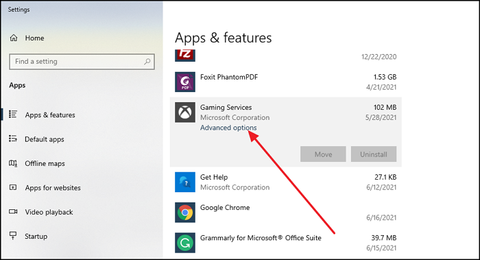This screenshot has height=260, width=480.
Task: Open Advanced options for Gaming Services
Action: coord(228,128)
